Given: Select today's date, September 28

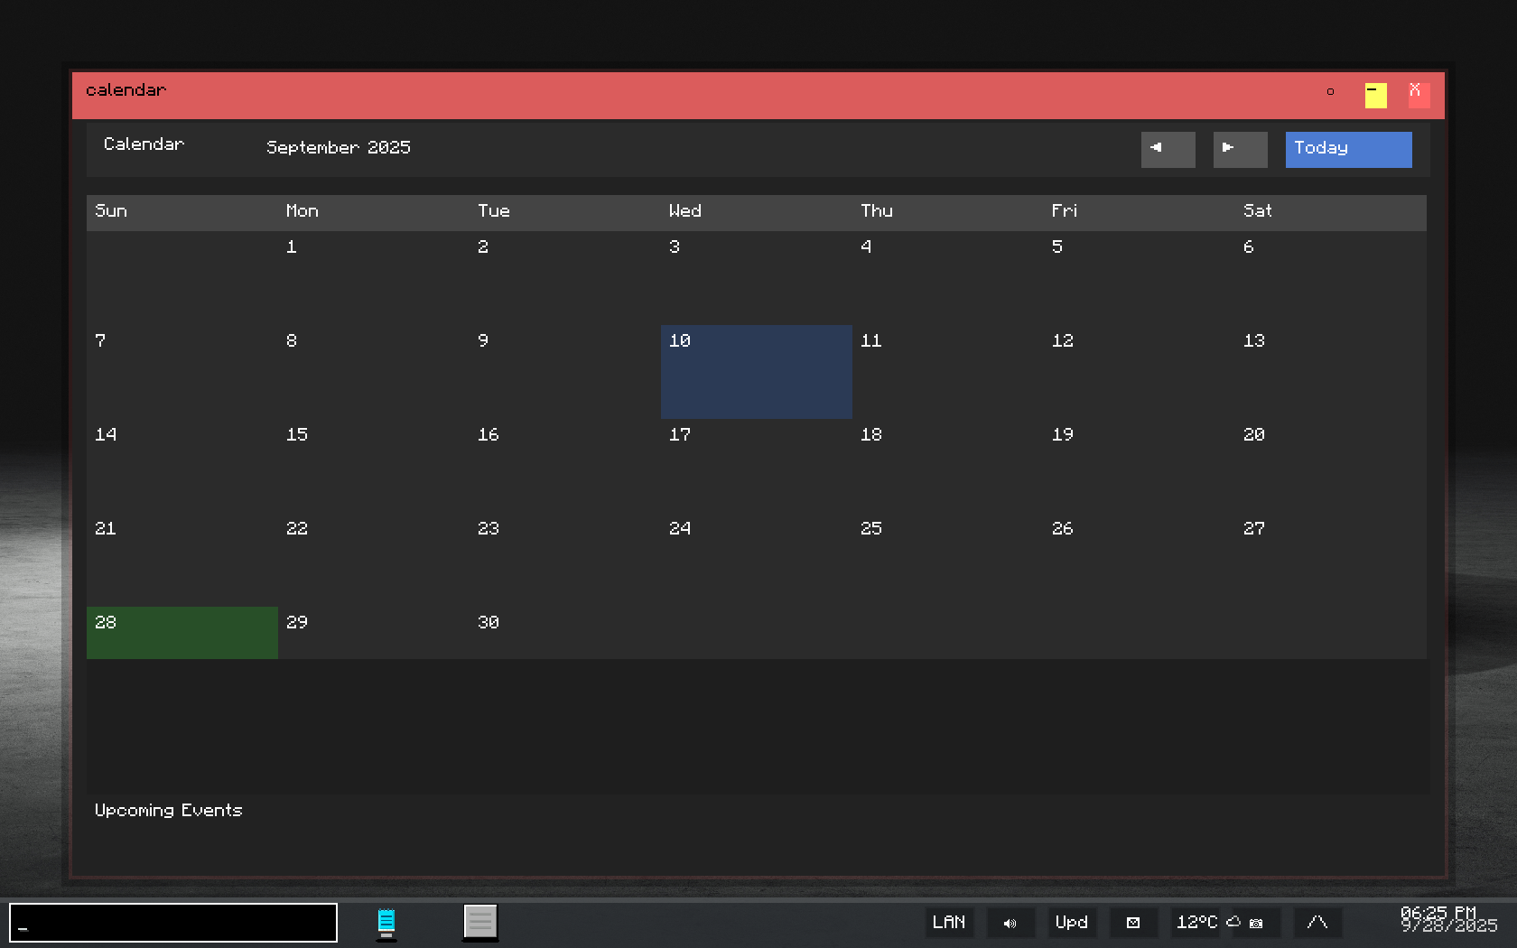Looking at the screenshot, I should coord(181,632).
